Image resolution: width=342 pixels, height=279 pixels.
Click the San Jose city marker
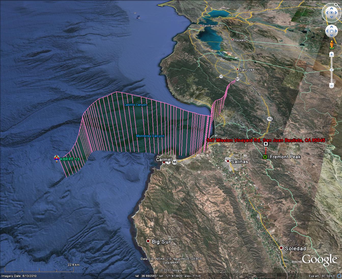pyautogui.click(x=237, y=69)
